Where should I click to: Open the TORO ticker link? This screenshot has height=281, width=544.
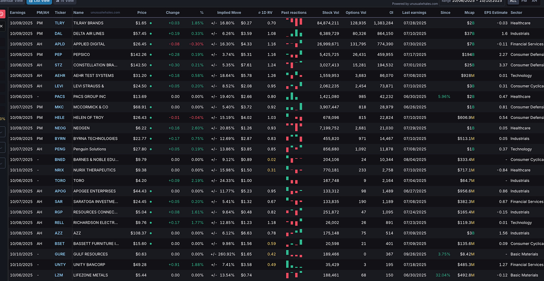(x=60, y=180)
